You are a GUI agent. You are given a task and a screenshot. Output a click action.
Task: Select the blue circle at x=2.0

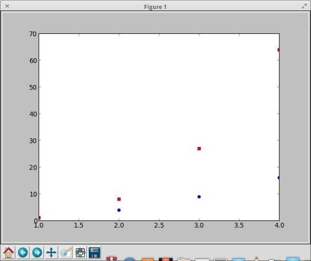point(119,210)
